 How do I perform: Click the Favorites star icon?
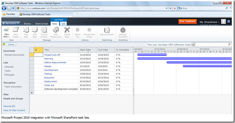(x=4, y=14)
